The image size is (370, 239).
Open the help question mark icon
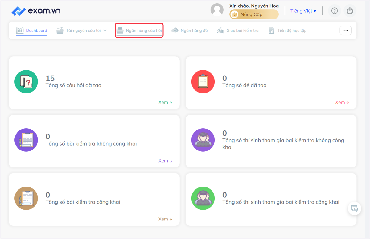pyautogui.click(x=335, y=11)
